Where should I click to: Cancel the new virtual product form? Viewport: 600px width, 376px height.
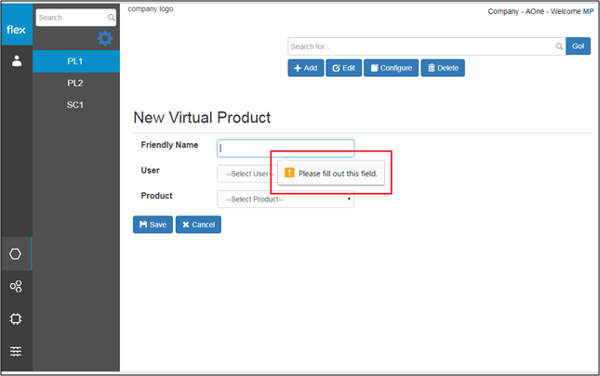coord(198,224)
